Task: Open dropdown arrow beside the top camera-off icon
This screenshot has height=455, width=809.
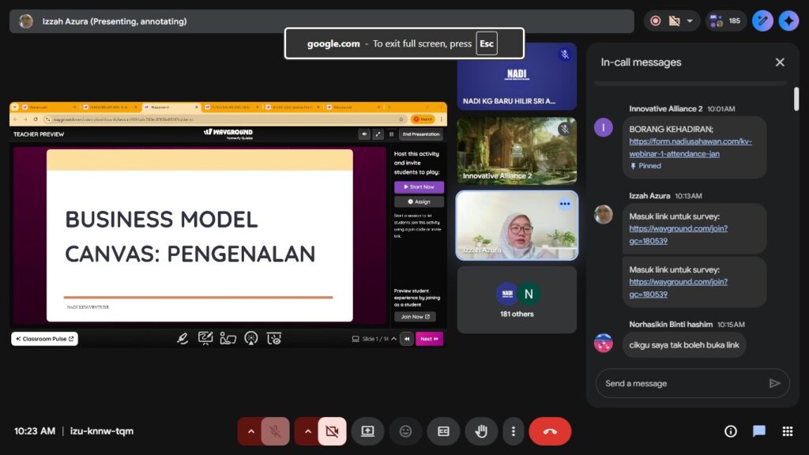Action: [x=690, y=21]
